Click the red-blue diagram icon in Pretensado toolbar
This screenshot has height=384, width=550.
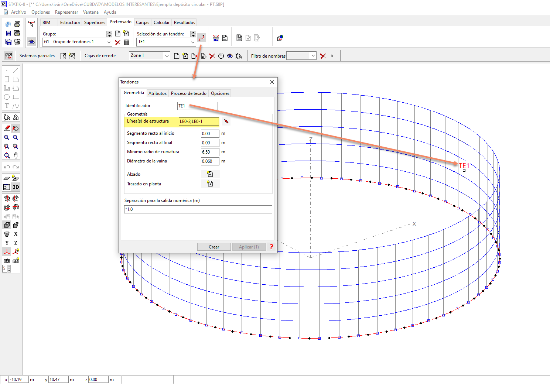point(216,38)
